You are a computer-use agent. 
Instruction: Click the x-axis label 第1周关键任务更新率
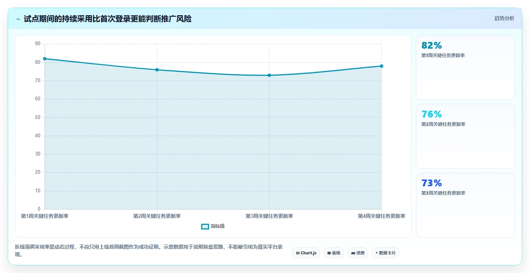pos(45,216)
